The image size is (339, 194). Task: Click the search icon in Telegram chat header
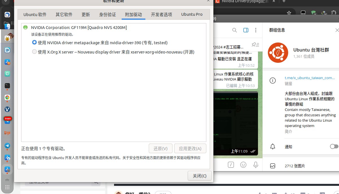[234, 30]
